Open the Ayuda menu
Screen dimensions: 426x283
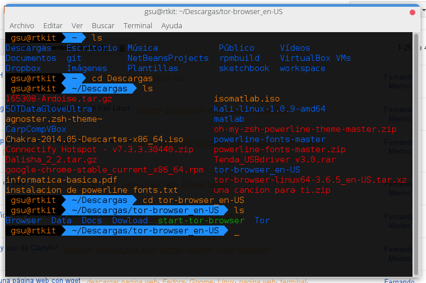[x=172, y=26]
